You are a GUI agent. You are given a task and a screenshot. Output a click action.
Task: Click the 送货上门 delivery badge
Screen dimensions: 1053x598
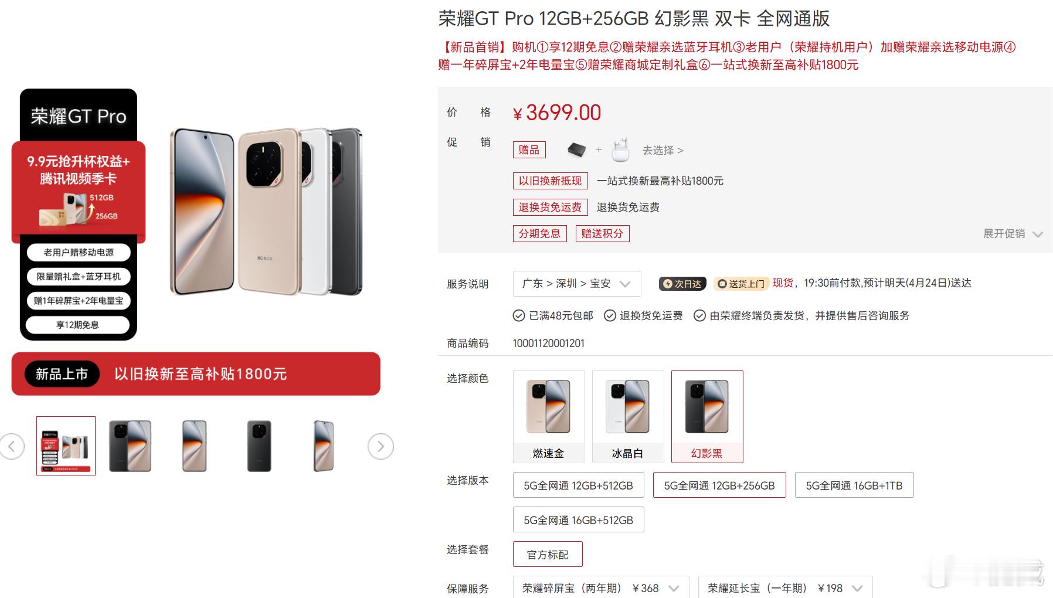pyautogui.click(x=741, y=284)
